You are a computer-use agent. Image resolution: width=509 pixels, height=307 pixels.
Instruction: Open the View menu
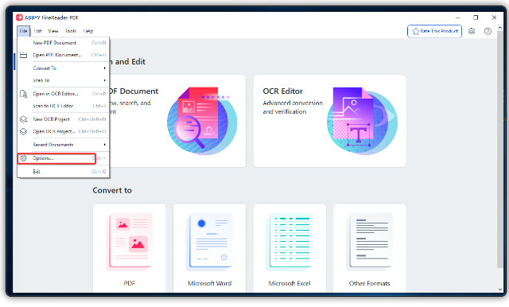[x=53, y=31]
